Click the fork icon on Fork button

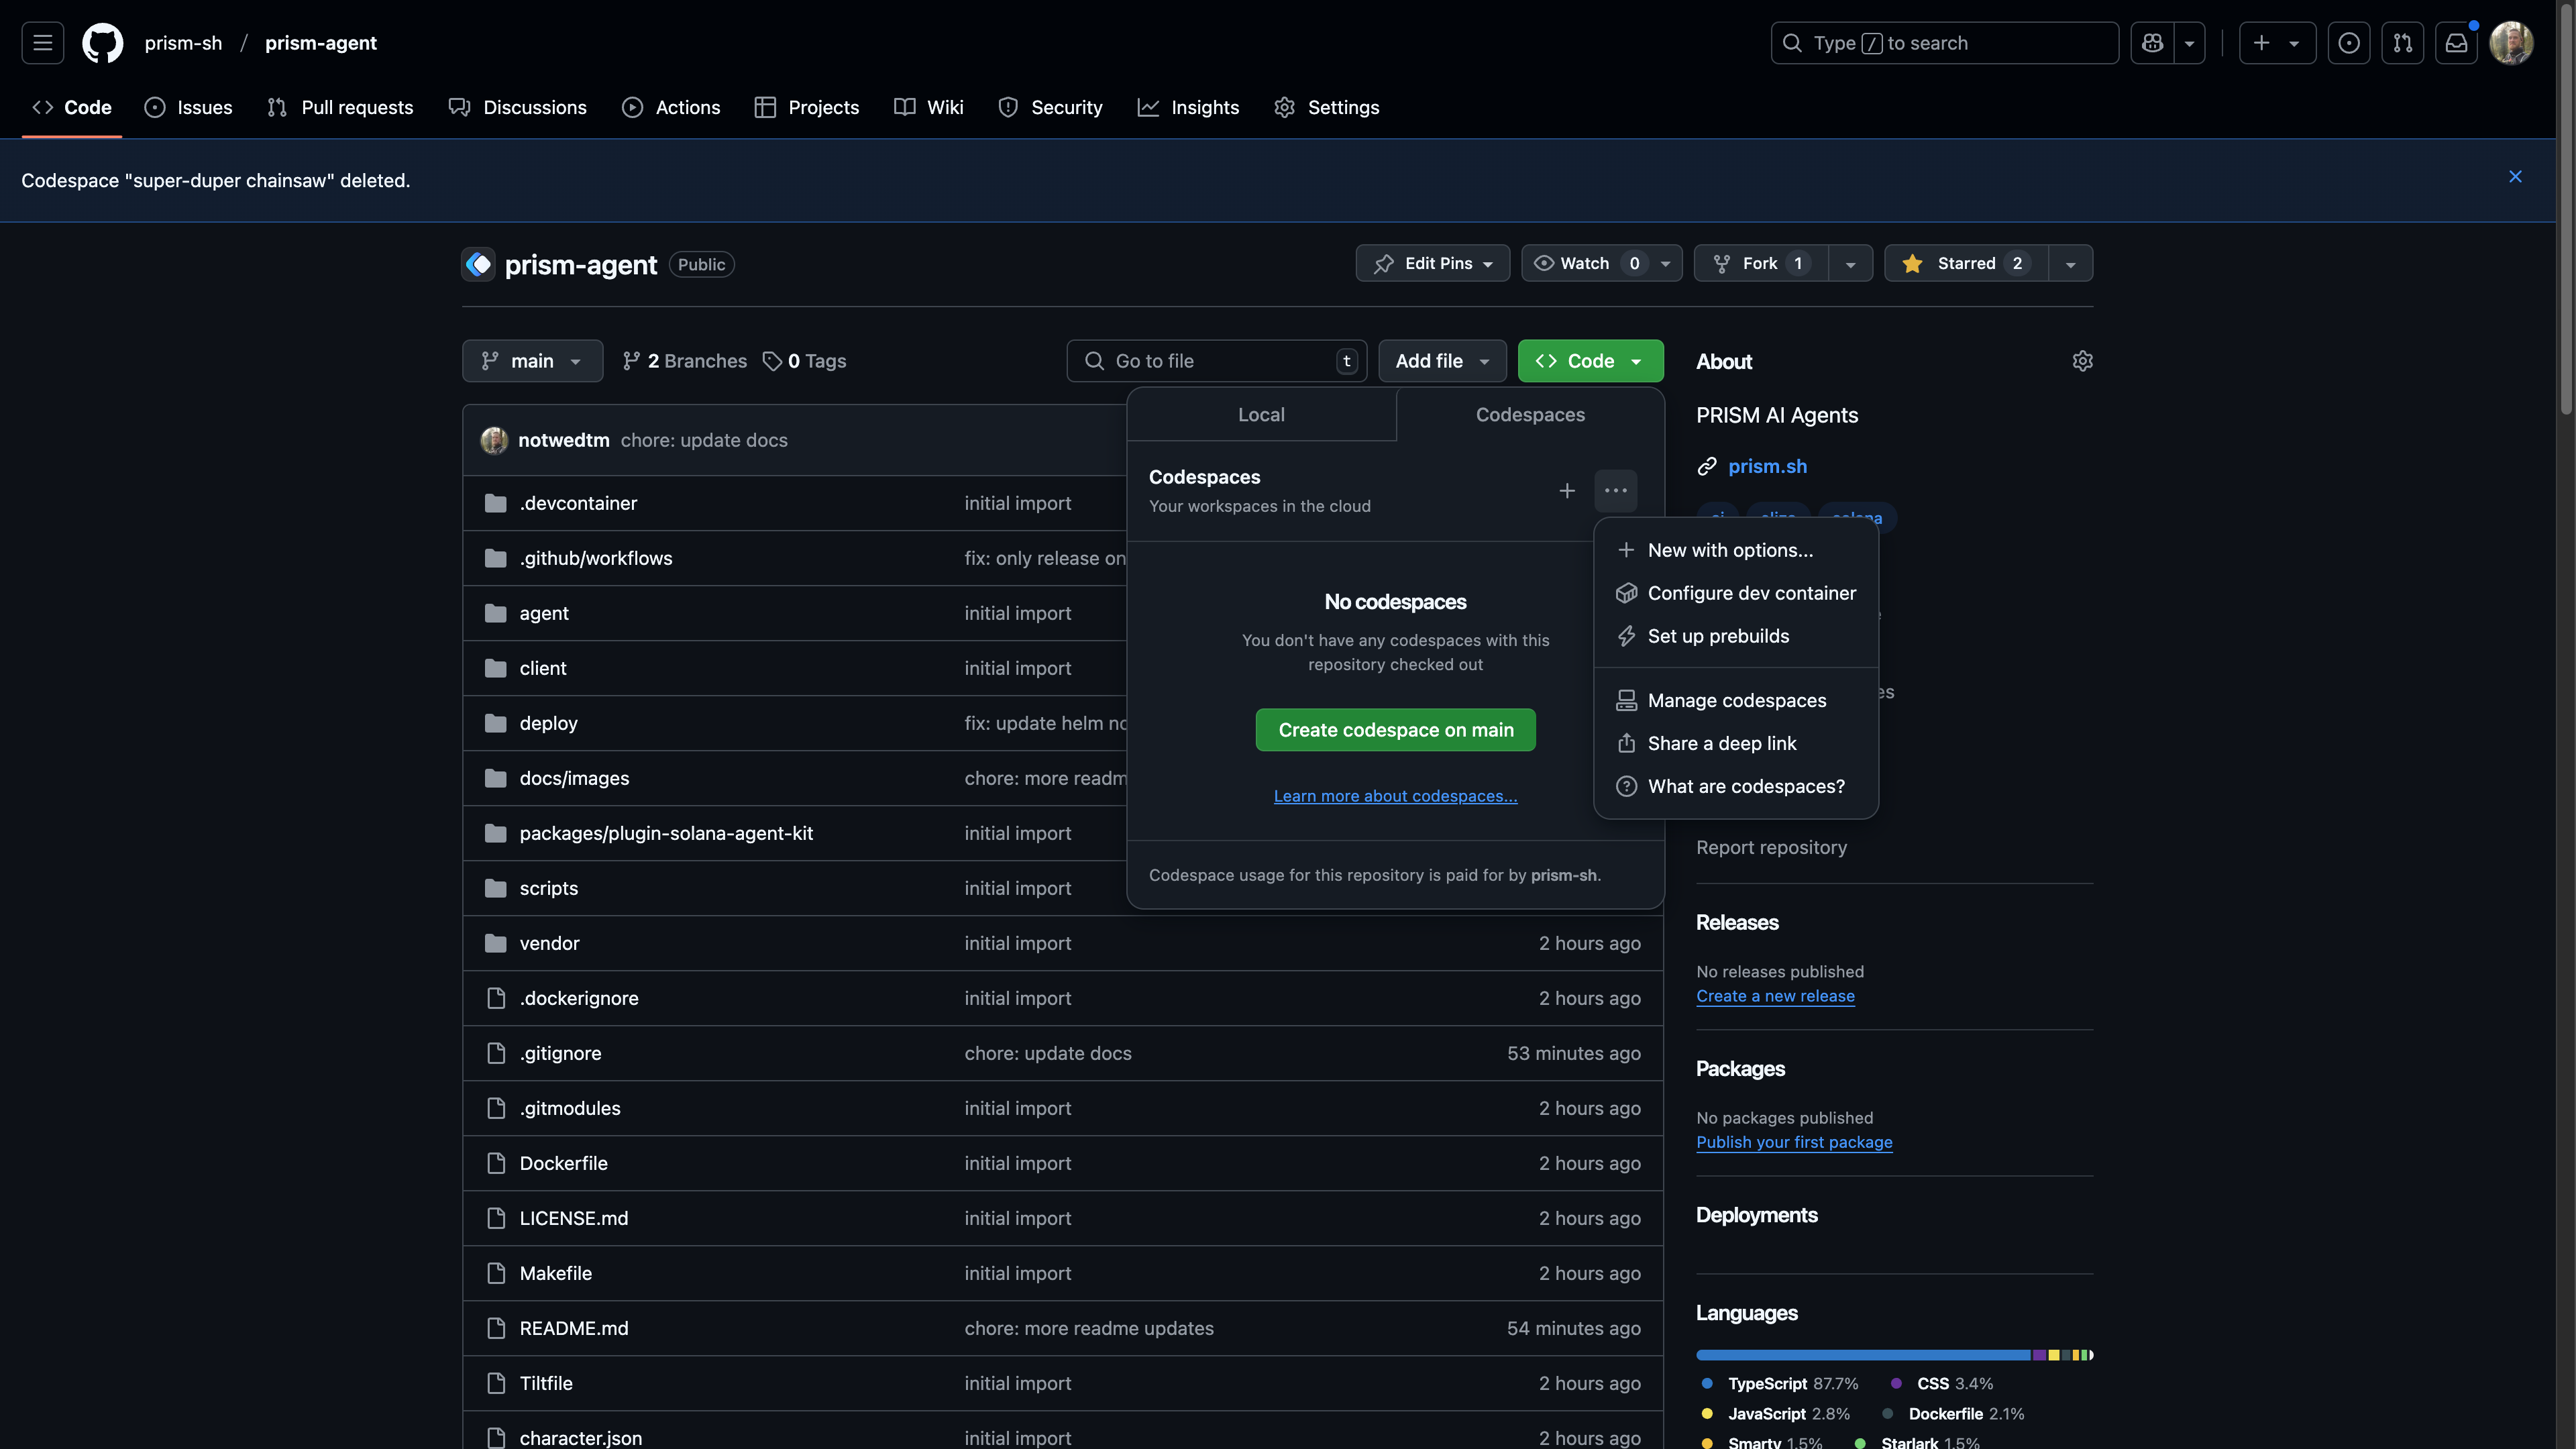1721,263
